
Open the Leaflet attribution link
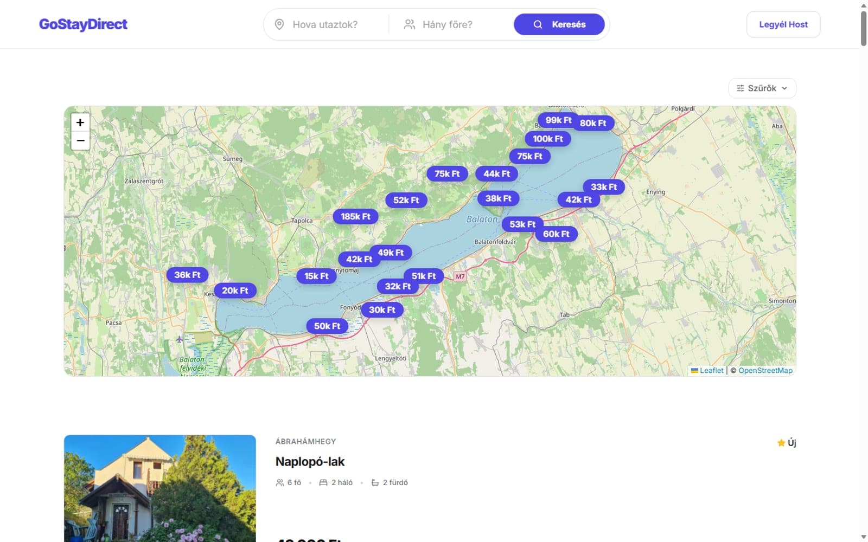(x=711, y=371)
